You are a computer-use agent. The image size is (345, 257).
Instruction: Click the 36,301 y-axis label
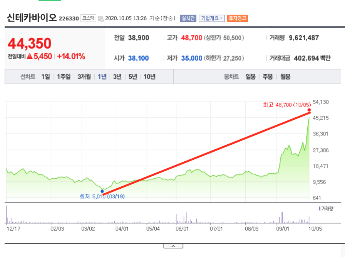click(x=320, y=134)
